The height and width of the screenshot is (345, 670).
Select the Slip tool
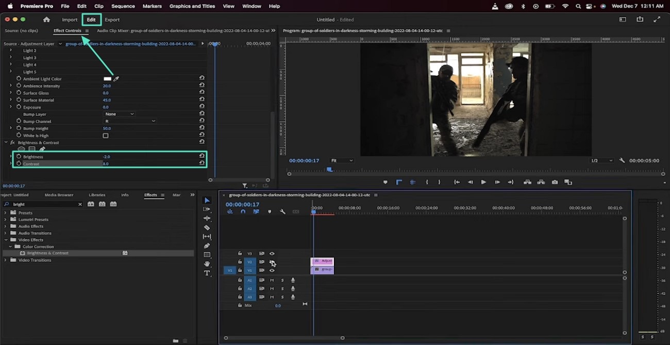[207, 236]
